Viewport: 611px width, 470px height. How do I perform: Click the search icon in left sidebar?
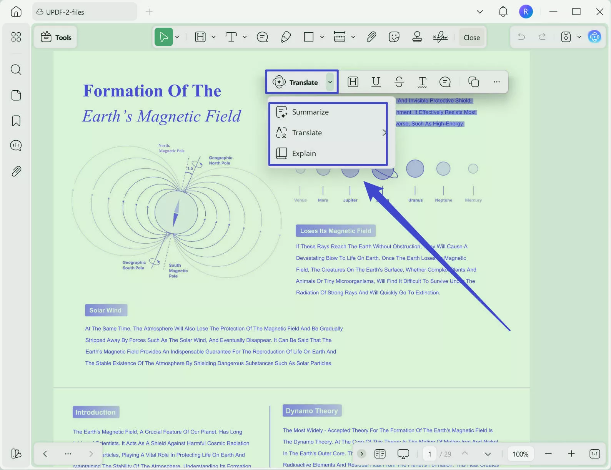[16, 70]
